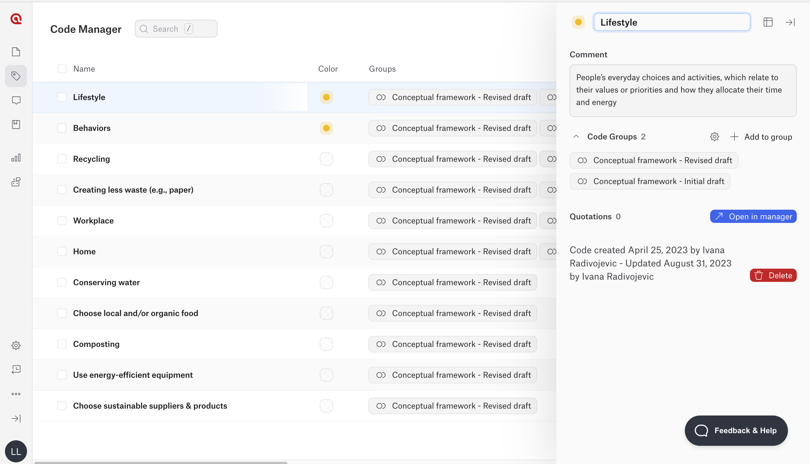Open the sidebar settings gear icon
810x464 pixels.
click(16, 346)
